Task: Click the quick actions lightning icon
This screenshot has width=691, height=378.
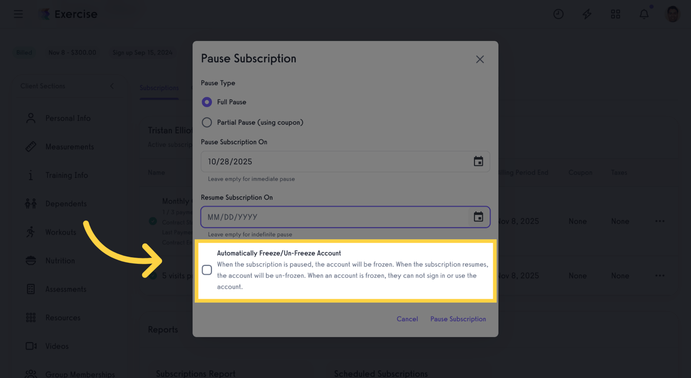Action: [587, 14]
